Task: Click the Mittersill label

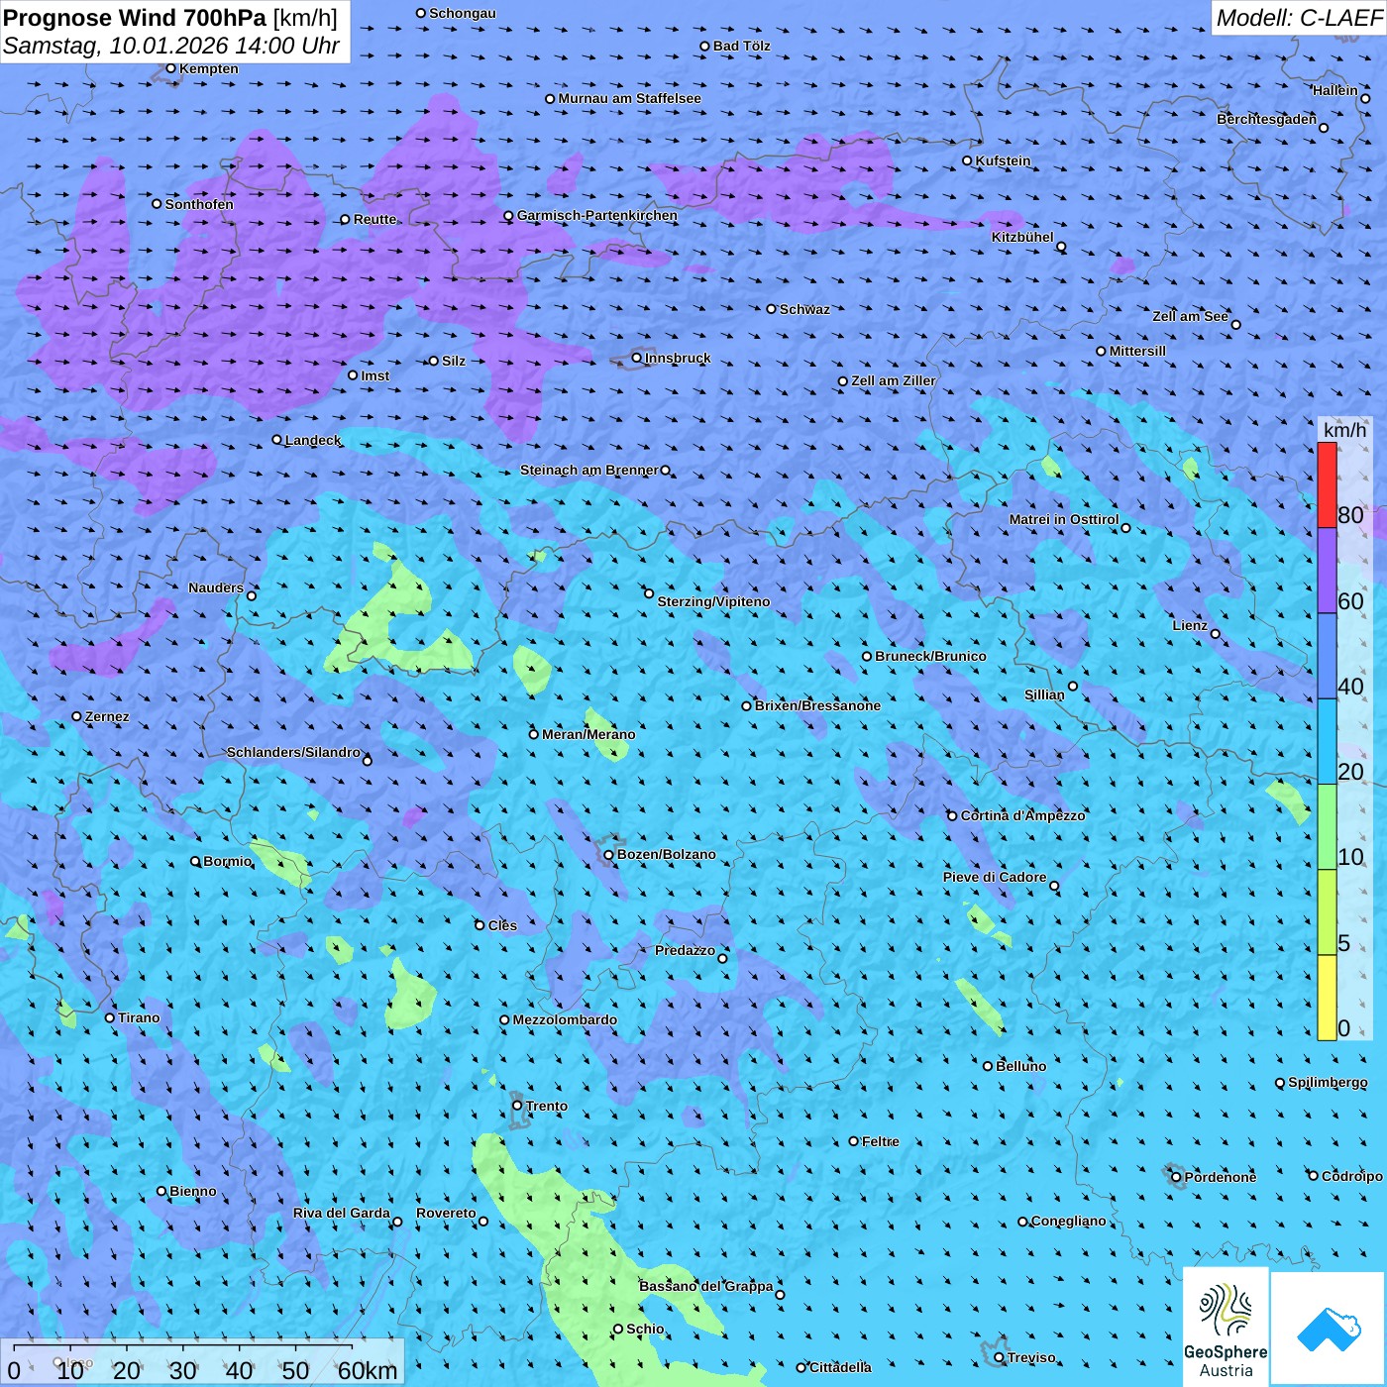Action: tap(1137, 351)
